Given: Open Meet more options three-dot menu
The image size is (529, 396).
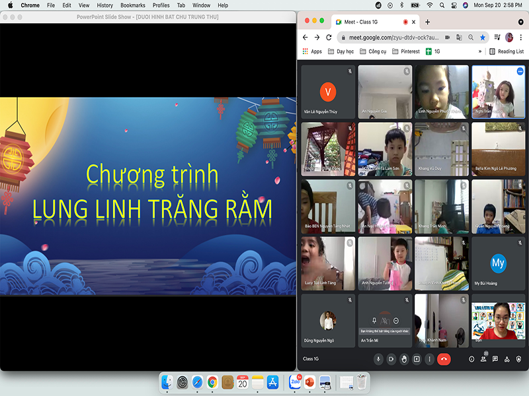Looking at the screenshot, I should [x=429, y=359].
